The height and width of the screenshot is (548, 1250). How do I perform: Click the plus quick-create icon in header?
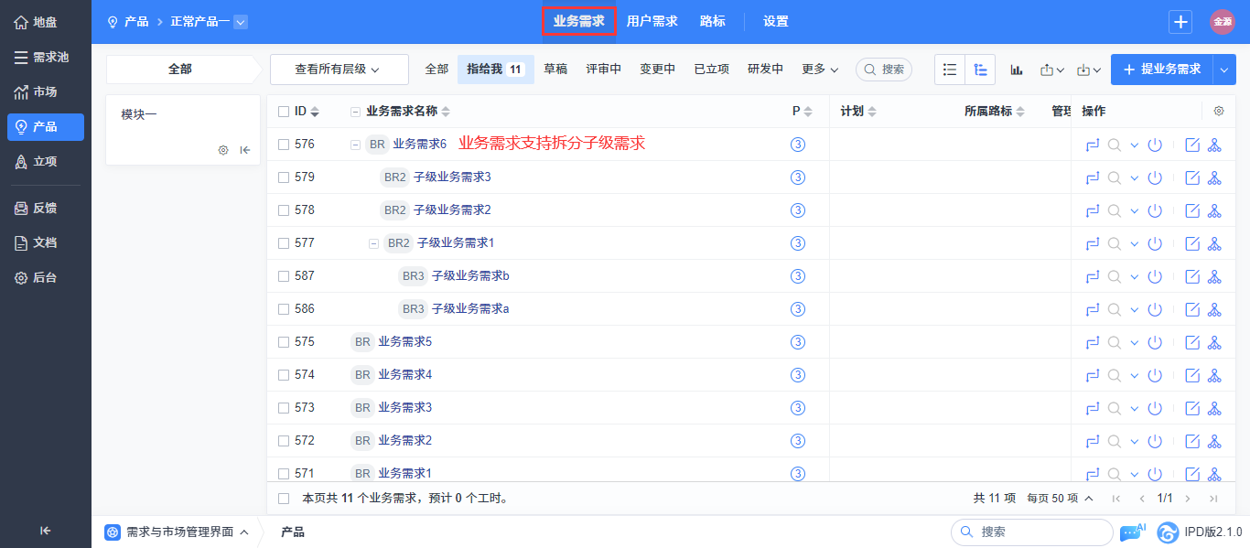[x=1181, y=22]
